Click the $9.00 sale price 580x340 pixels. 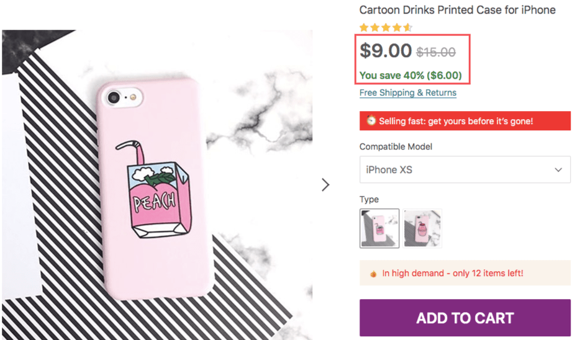(386, 51)
